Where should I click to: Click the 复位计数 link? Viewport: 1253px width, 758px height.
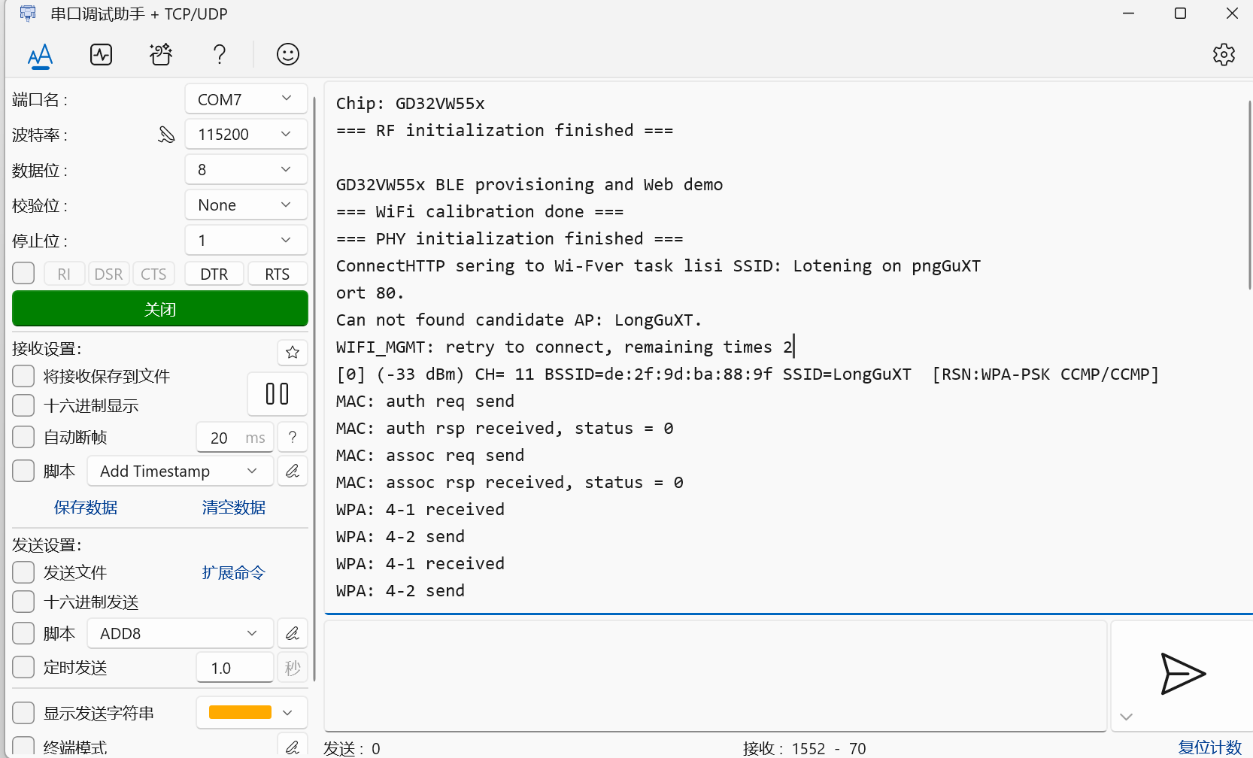(x=1209, y=747)
